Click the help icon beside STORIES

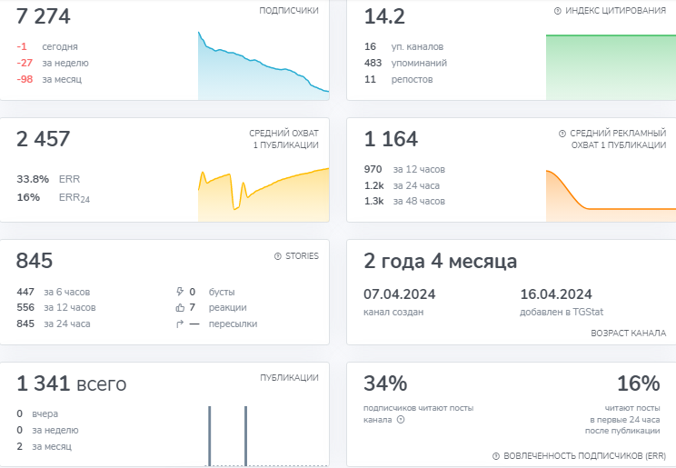[x=278, y=256]
